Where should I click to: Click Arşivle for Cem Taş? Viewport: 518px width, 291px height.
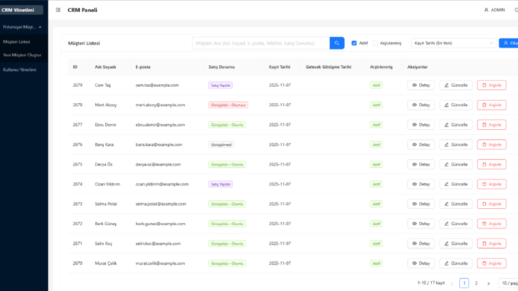click(x=492, y=85)
